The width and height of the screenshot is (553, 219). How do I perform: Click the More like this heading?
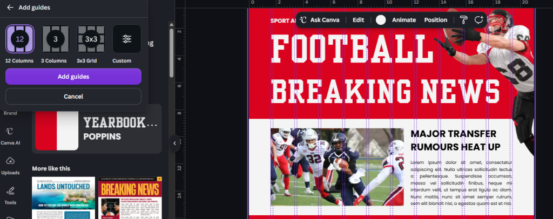(x=51, y=168)
